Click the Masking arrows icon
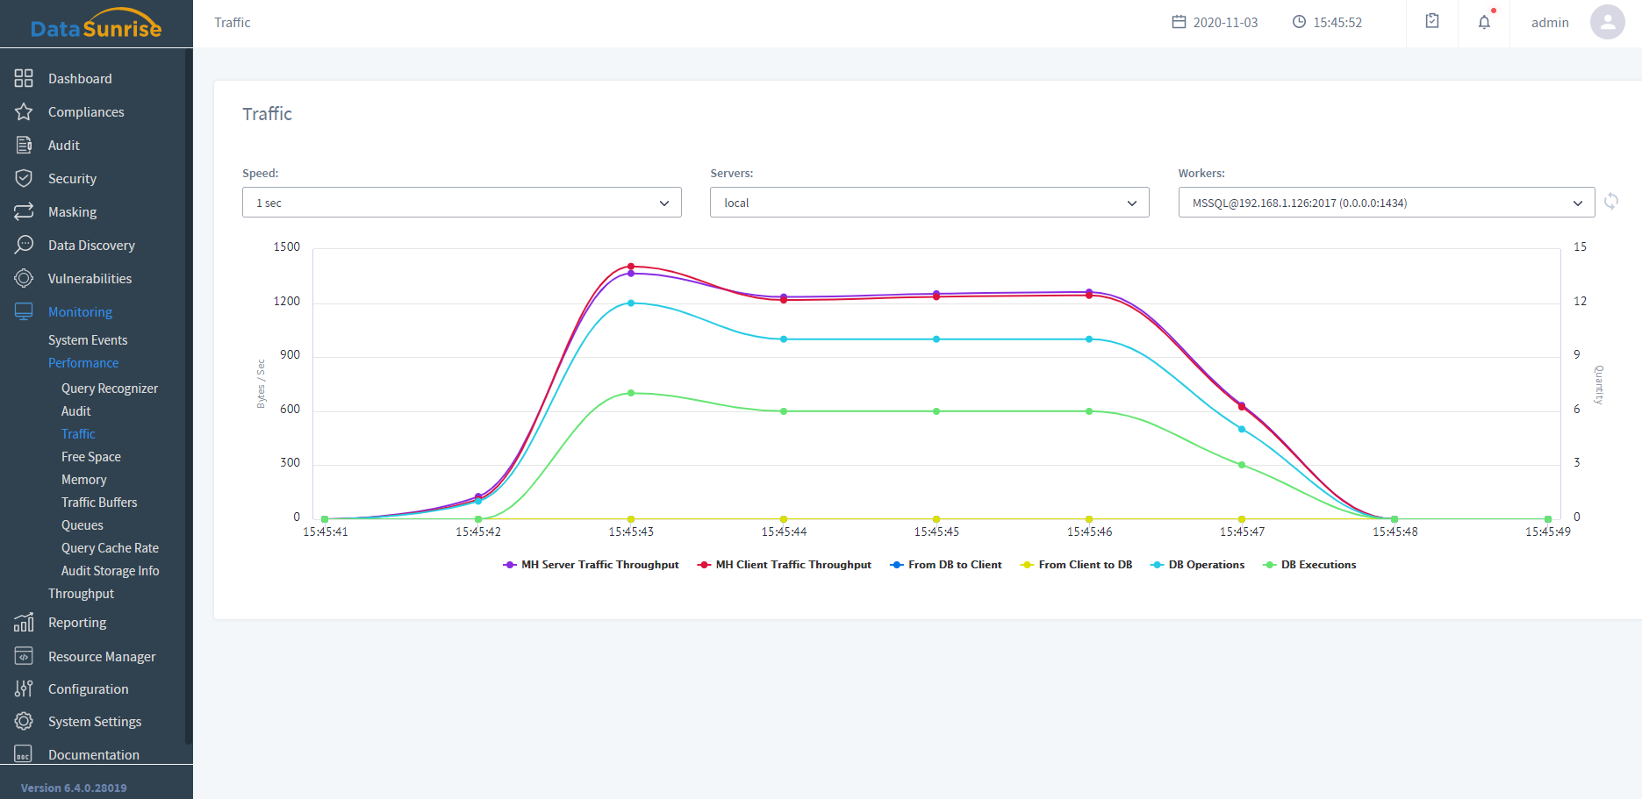Image resolution: width=1642 pixels, height=799 pixels. [x=24, y=212]
